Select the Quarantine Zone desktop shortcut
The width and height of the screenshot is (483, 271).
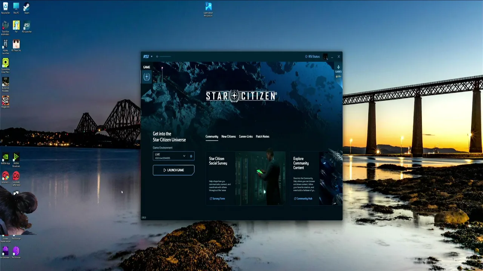pyautogui.click(x=6, y=65)
